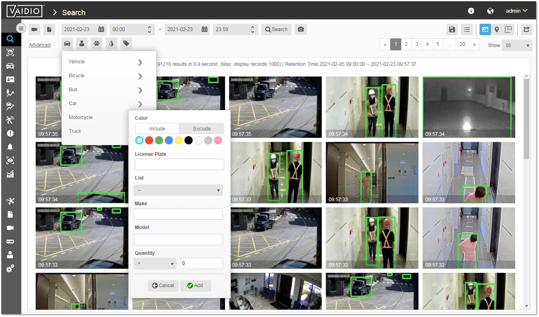Switch to list view icon
Viewport: 539px width, 317px height.
click(466, 29)
